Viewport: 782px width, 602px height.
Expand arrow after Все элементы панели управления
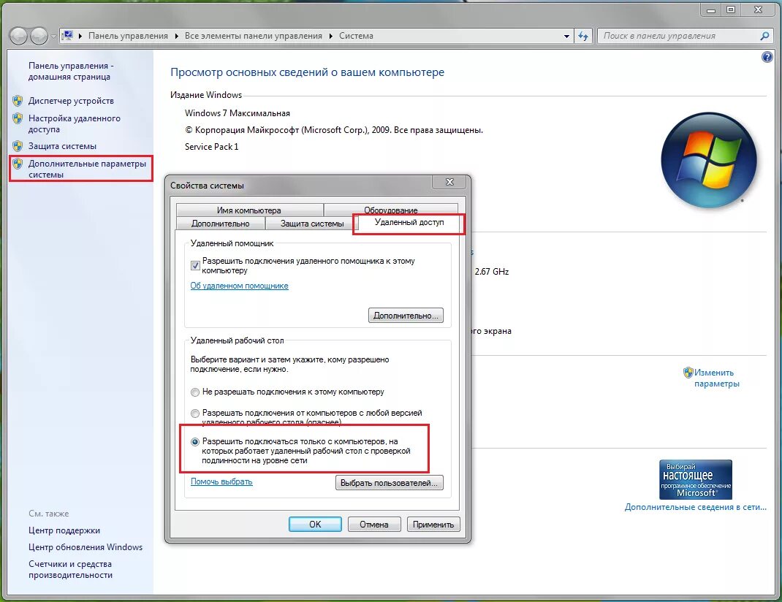pyautogui.click(x=330, y=36)
